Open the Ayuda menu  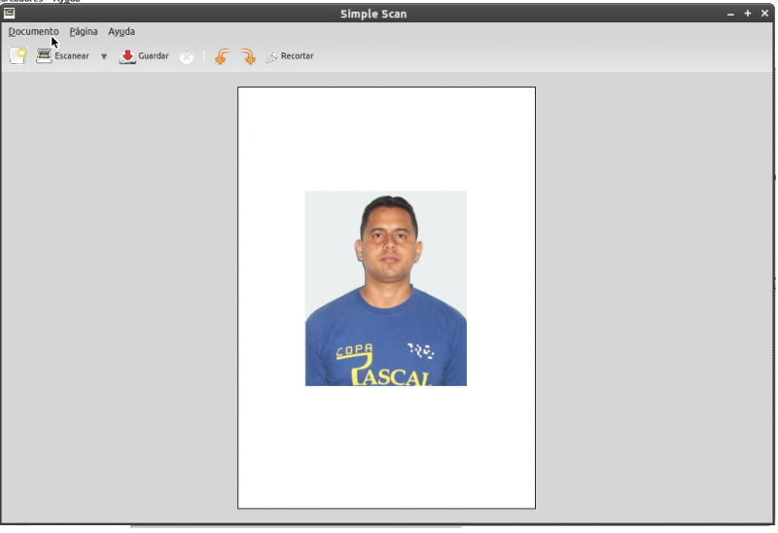(122, 32)
